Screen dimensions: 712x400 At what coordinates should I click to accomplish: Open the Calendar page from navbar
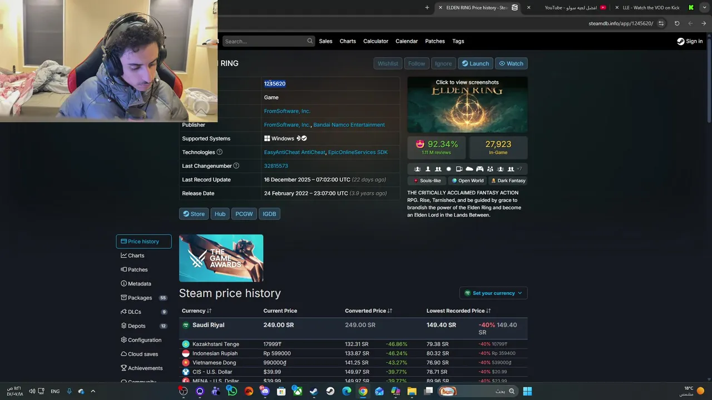(x=407, y=41)
